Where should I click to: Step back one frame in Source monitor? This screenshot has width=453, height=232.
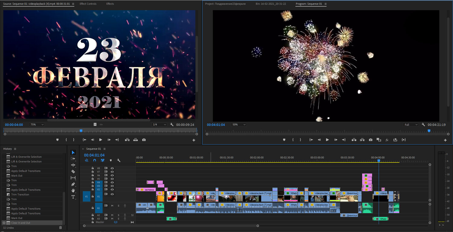coord(92,140)
